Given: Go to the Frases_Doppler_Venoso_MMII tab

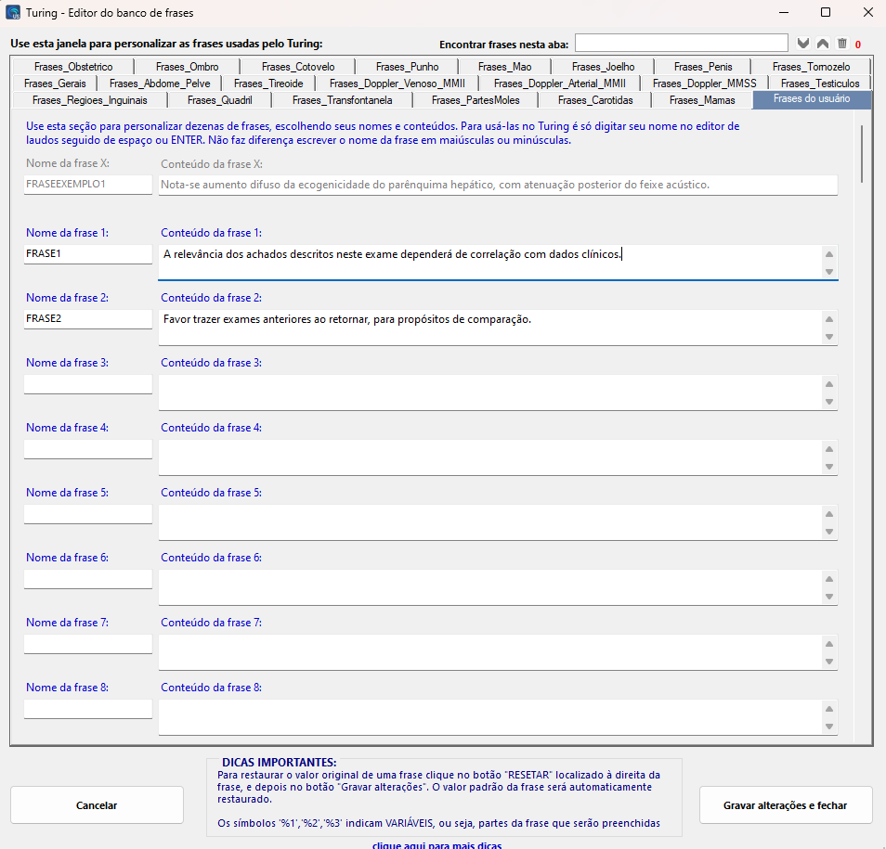Looking at the screenshot, I should point(397,84).
